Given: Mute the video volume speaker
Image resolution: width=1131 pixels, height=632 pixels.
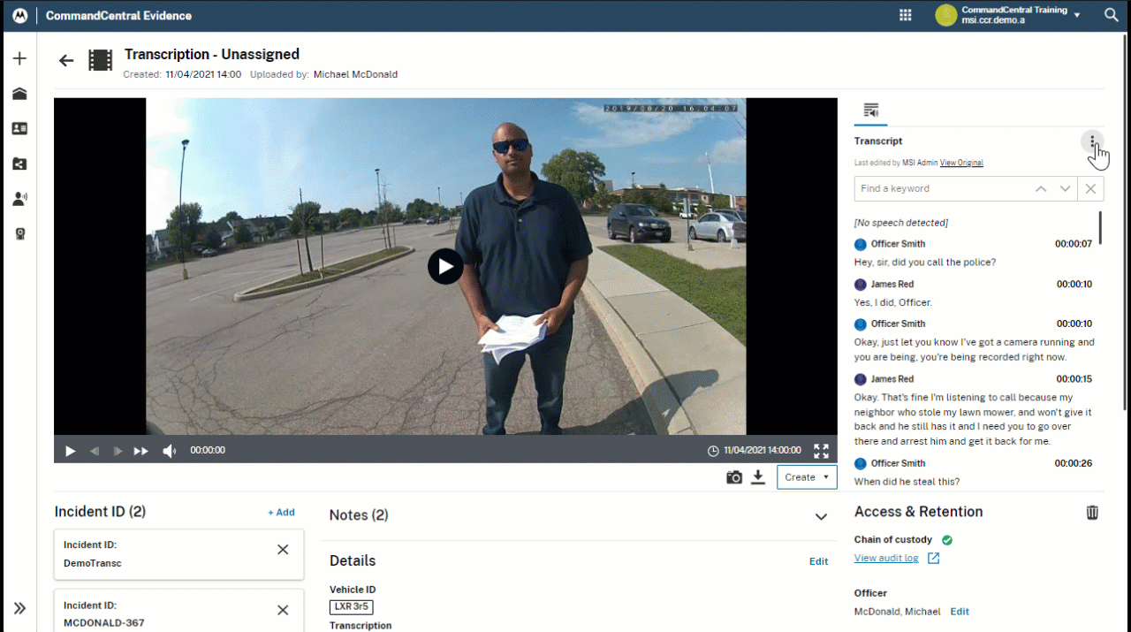Looking at the screenshot, I should tap(169, 451).
